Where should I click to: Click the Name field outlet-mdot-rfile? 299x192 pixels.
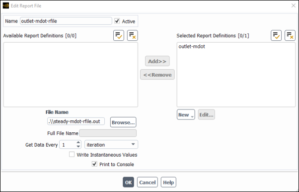(x=66, y=21)
